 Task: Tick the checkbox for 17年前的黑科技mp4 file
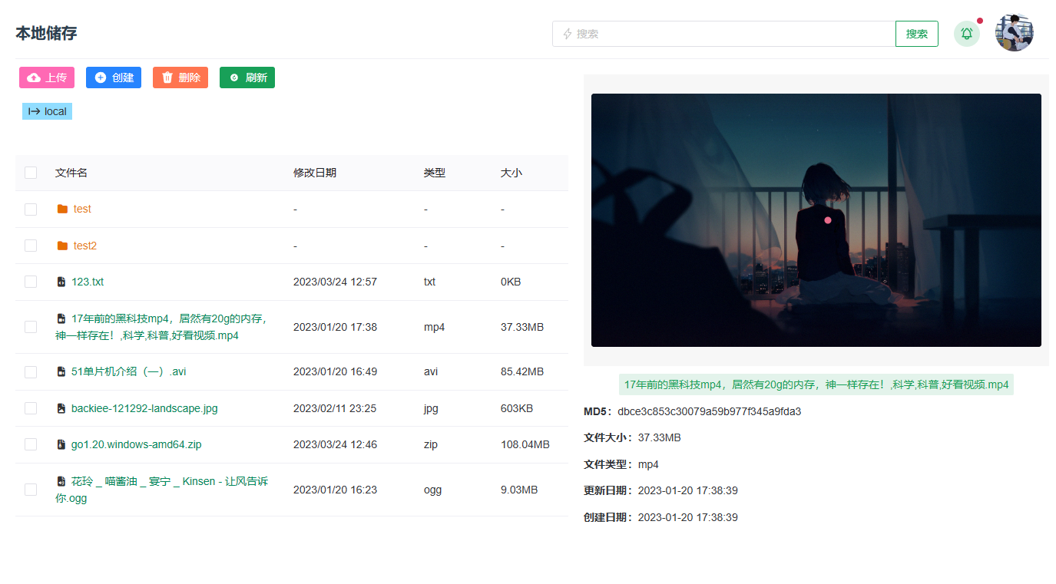(31, 327)
